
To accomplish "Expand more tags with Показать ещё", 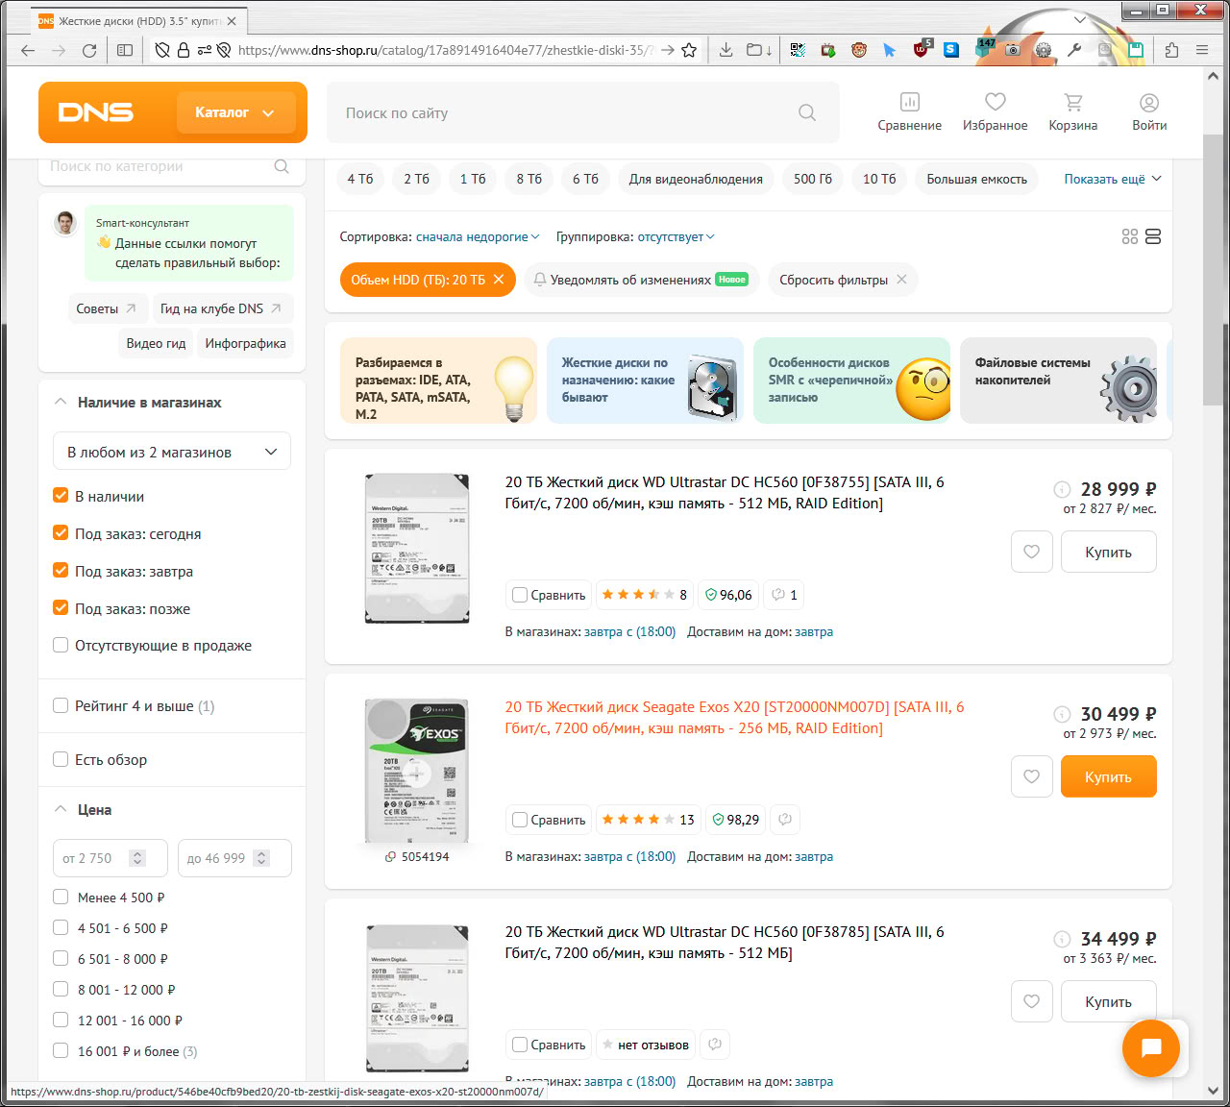I will tap(1113, 179).
